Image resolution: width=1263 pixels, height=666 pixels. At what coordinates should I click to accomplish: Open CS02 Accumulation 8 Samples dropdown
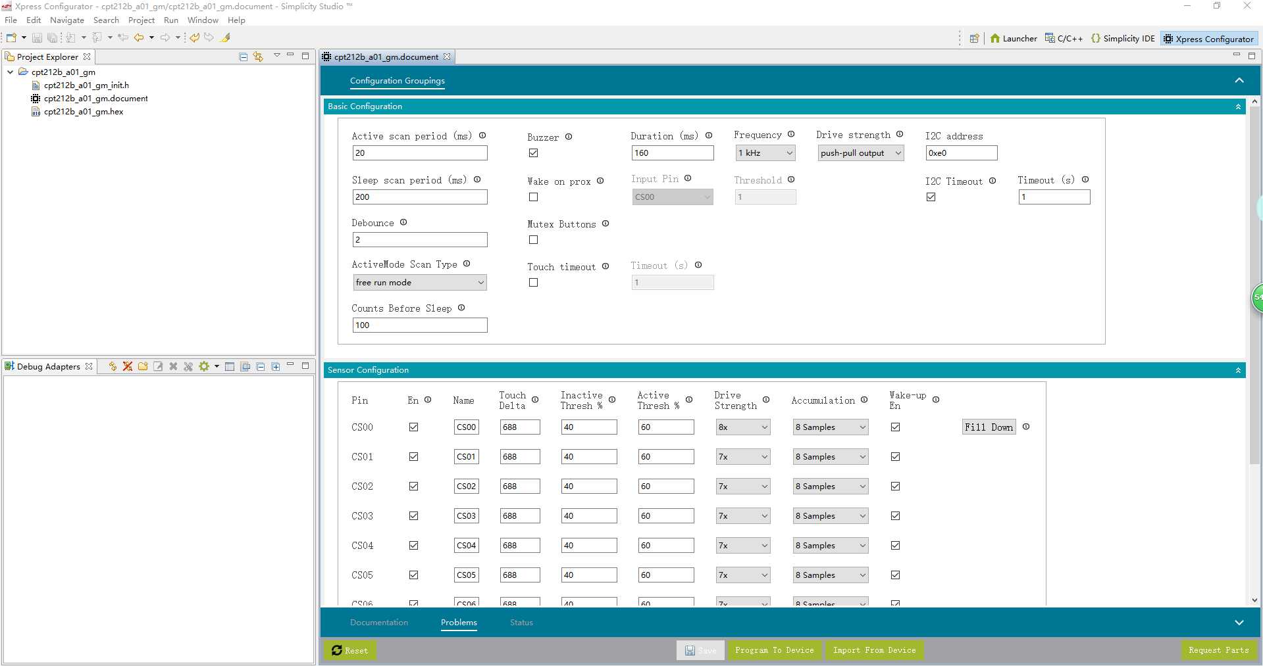(x=831, y=487)
